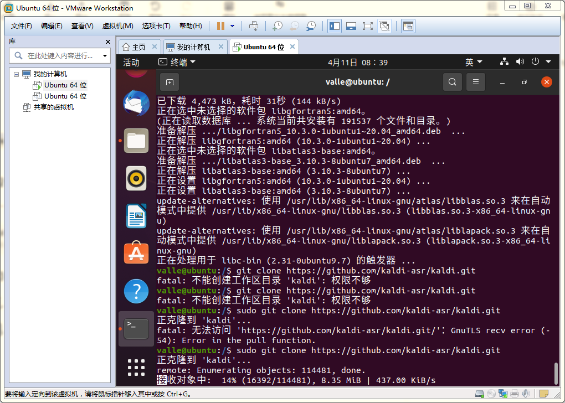Screen dimensions: 565x403
Task: Open the library search filter dropdown arrow
Action: coord(105,56)
